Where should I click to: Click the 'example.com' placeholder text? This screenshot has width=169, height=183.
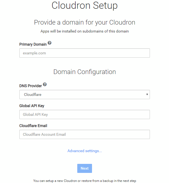(34, 53)
